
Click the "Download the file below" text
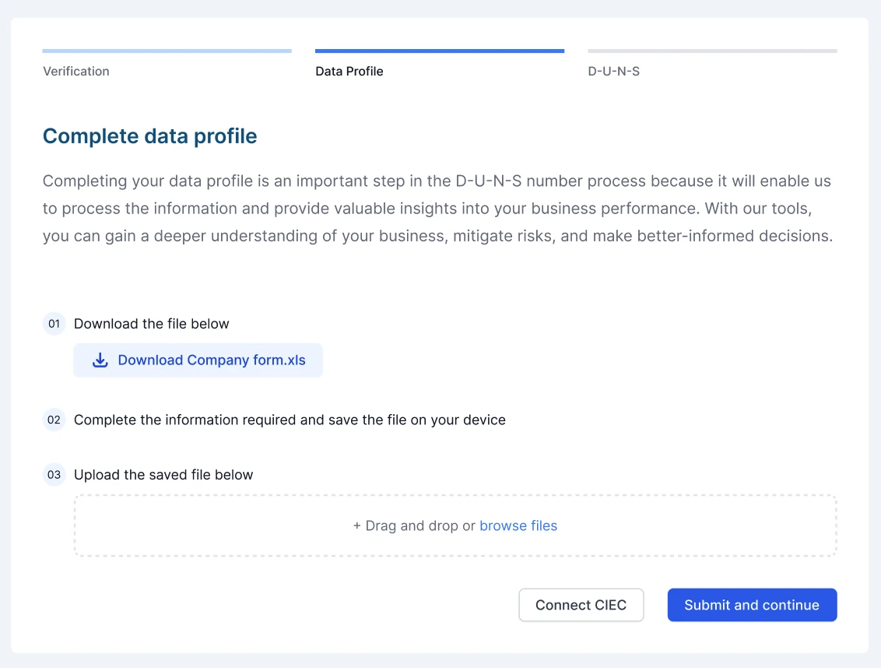(152, 324)
